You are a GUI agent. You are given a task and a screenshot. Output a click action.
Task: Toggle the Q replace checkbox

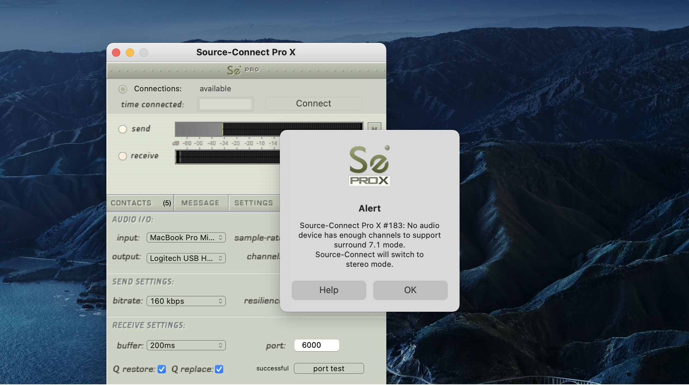pyautogui.click(x=219, y=369)
